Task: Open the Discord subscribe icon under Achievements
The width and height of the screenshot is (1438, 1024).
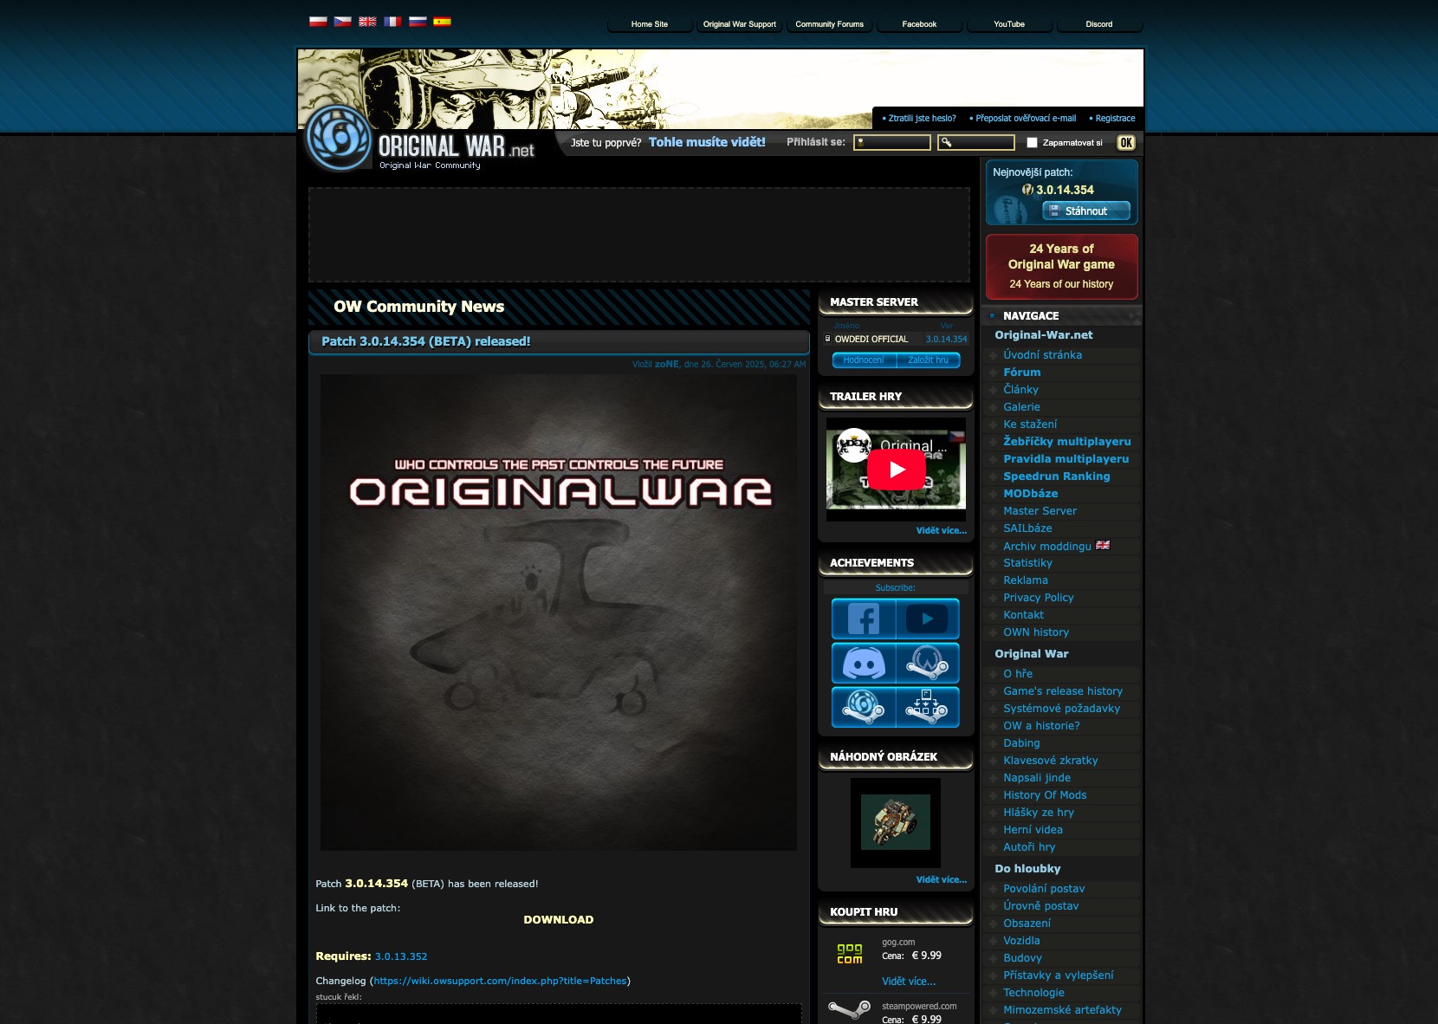Action: [x=863, y=664]
